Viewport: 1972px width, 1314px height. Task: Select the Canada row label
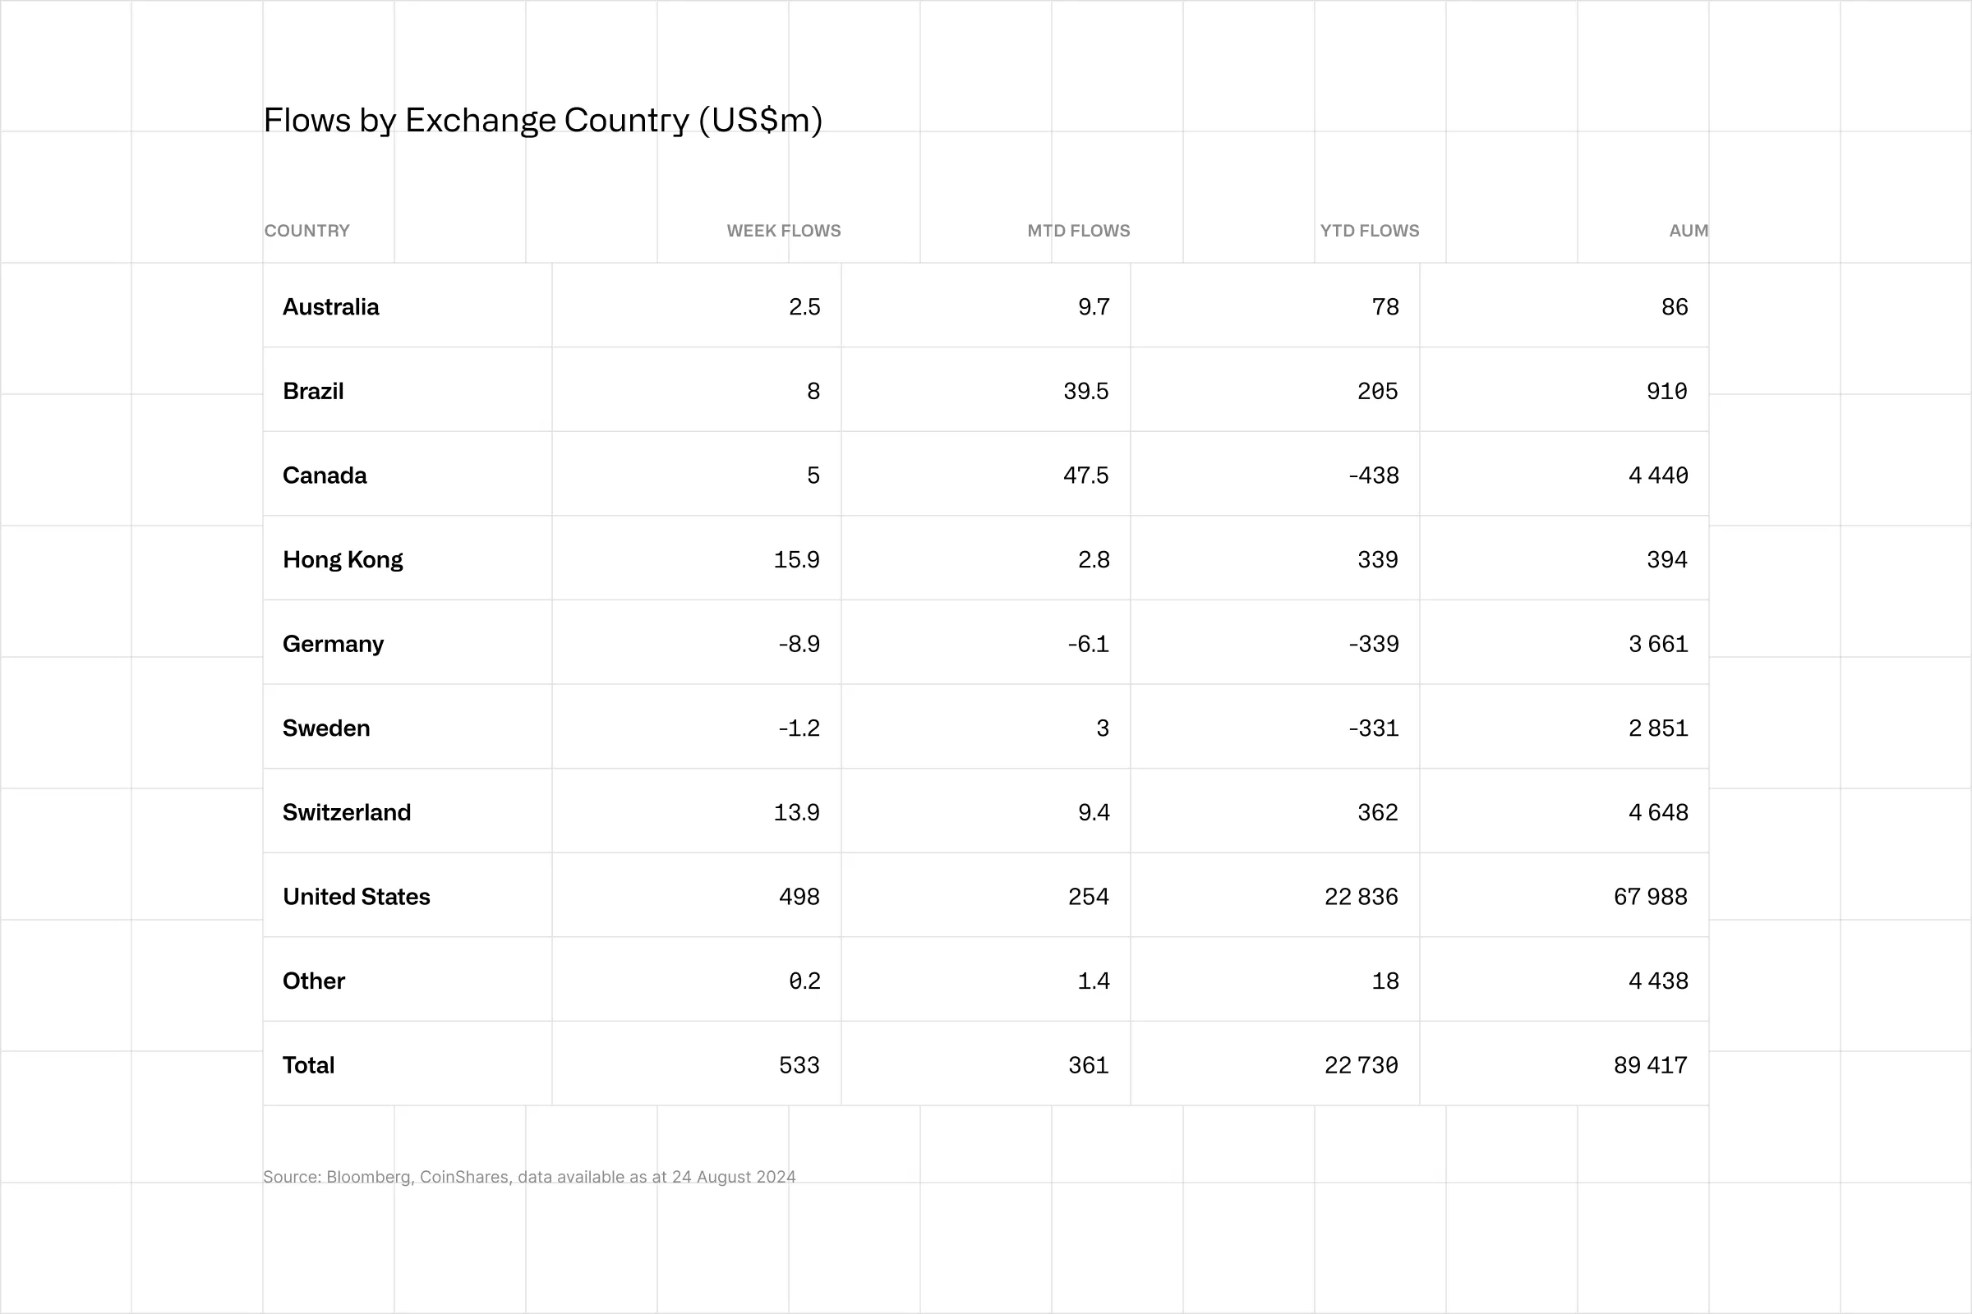tap(325, 476)
